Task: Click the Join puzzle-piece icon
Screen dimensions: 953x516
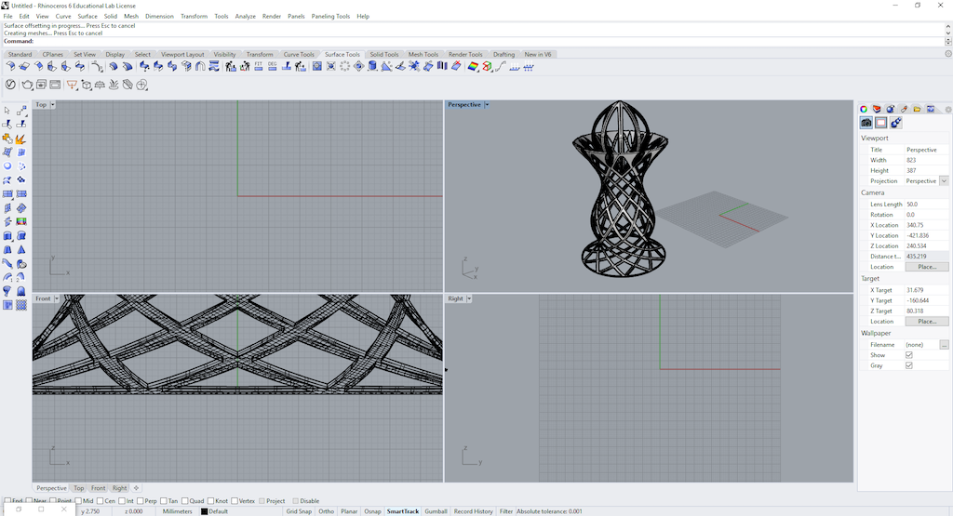Action: pyautogui.click(x=7, y=139)
